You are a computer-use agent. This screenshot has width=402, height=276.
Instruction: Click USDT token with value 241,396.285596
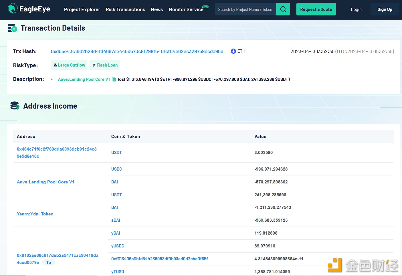(116, 195)
